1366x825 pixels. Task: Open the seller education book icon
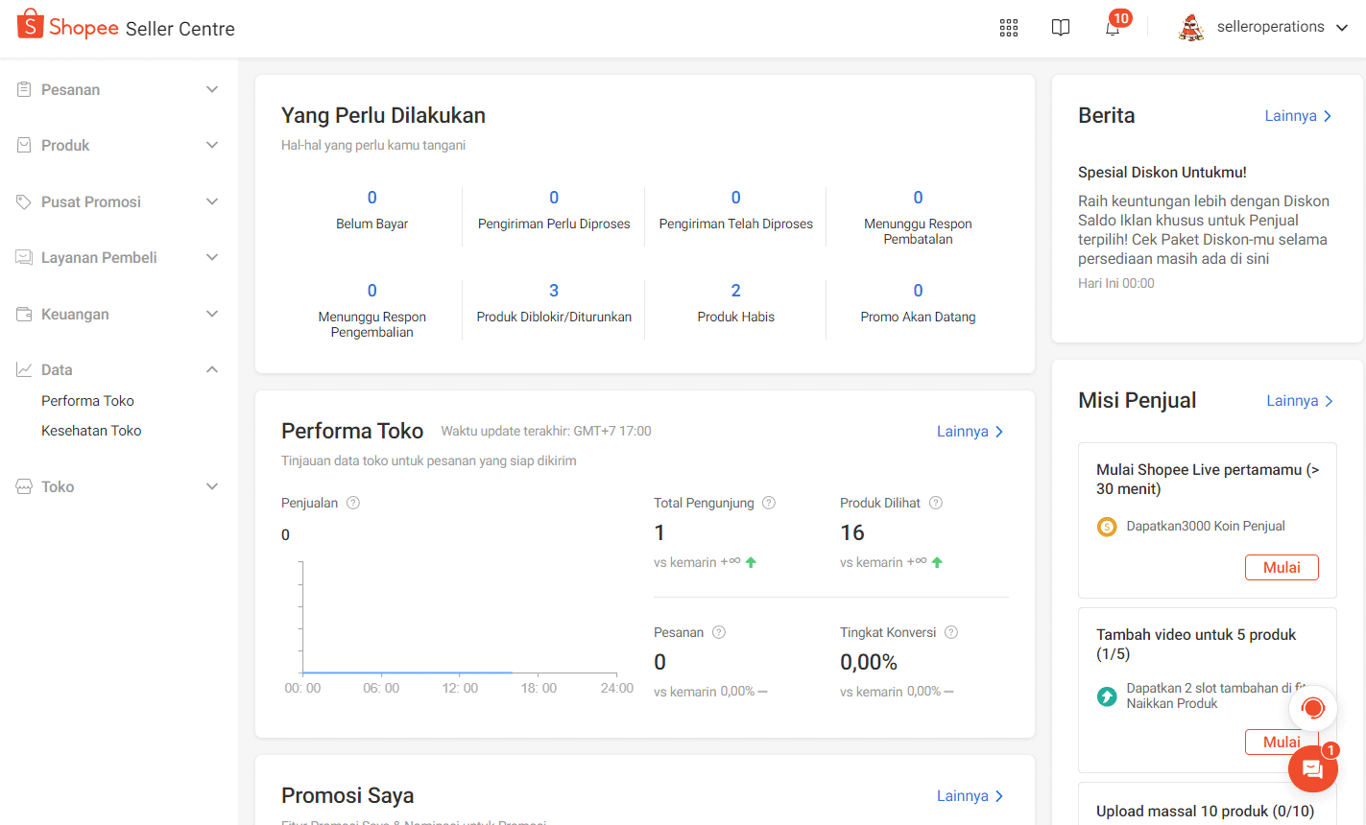point(1061,28)
